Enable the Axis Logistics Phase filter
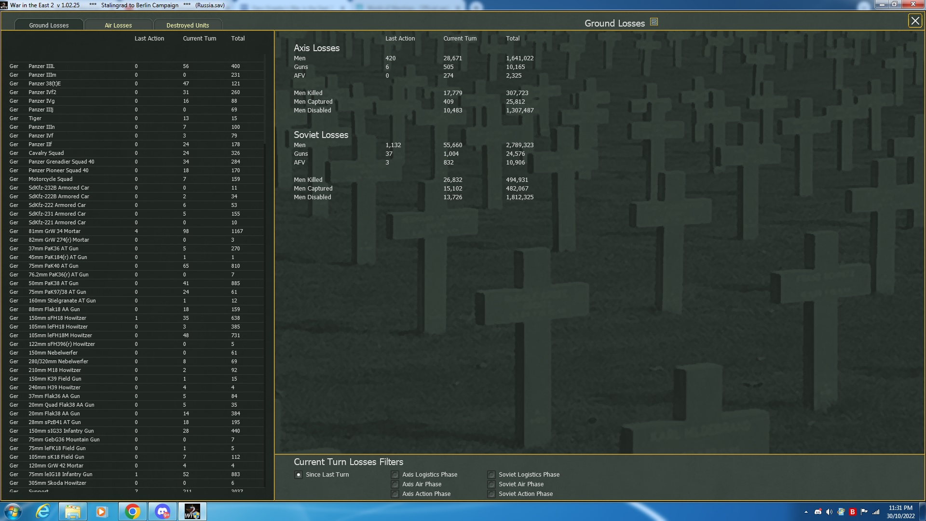926x521 pixels. pyautogui.click(x=395, y=475)
